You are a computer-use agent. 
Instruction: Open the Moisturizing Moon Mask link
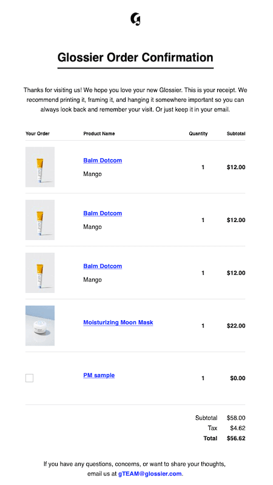click(118, 323)
